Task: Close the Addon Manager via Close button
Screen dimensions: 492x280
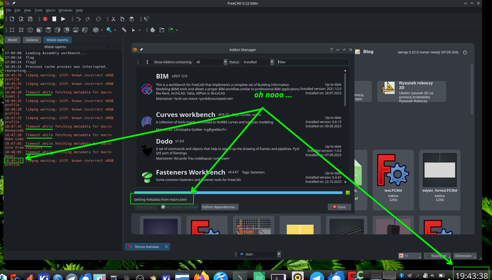Action: point(339,207)
